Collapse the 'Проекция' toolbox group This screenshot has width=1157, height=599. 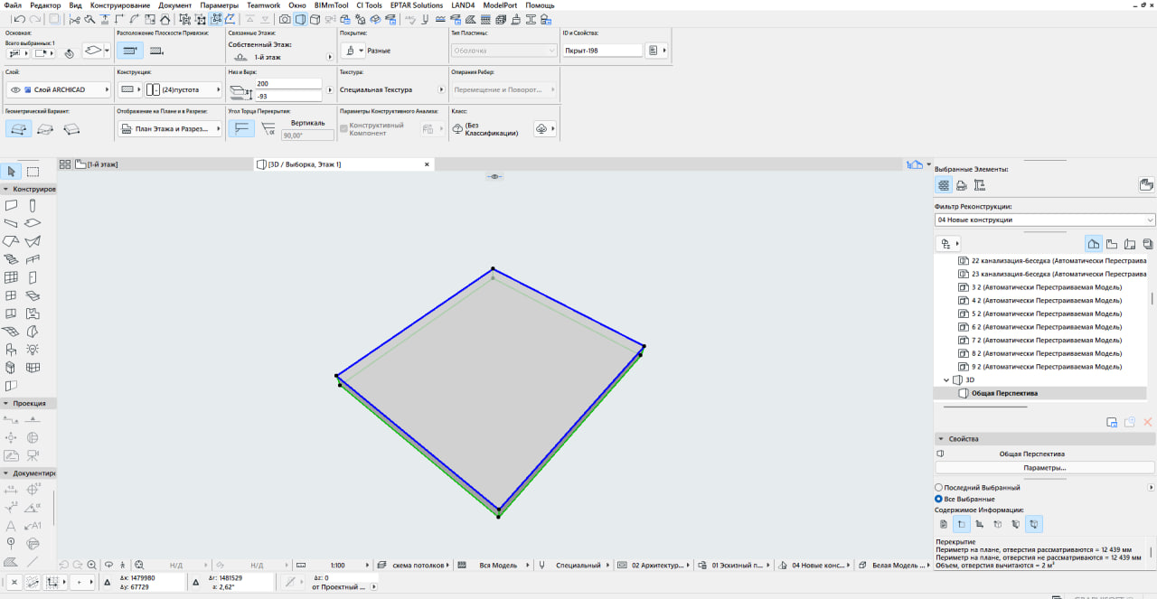[6, 403]
